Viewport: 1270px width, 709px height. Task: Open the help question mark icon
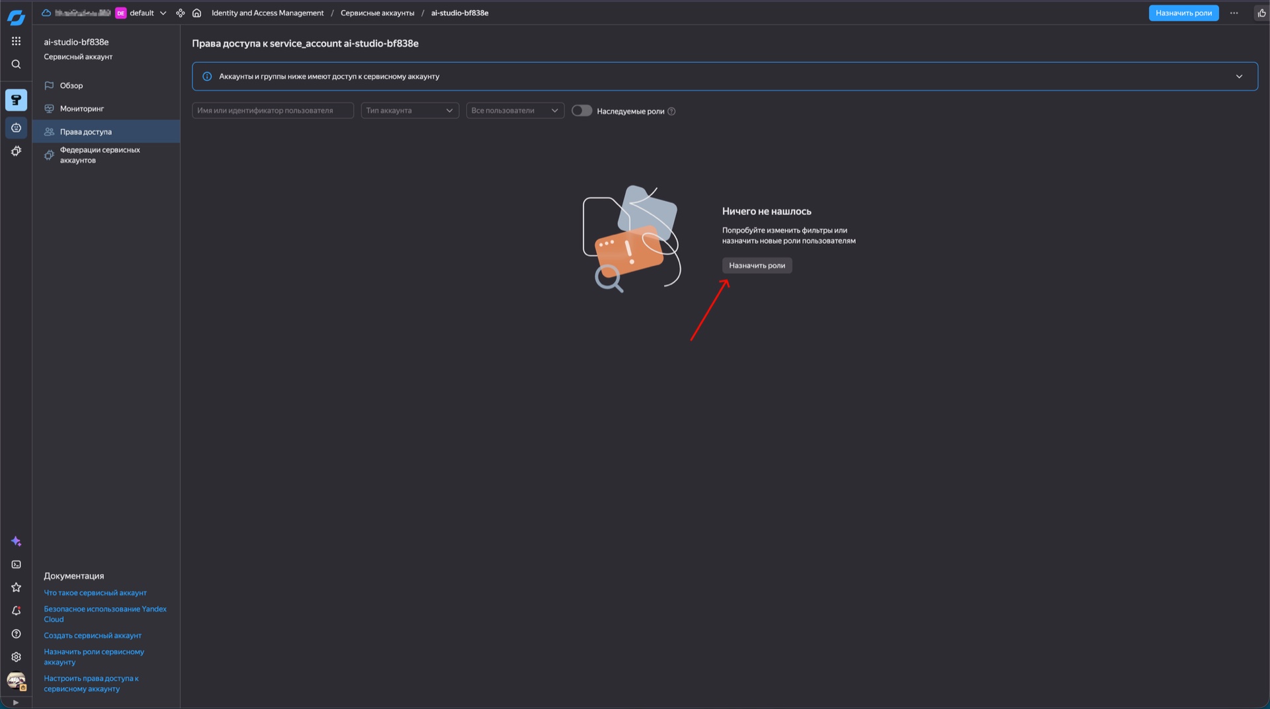point(16,634)
